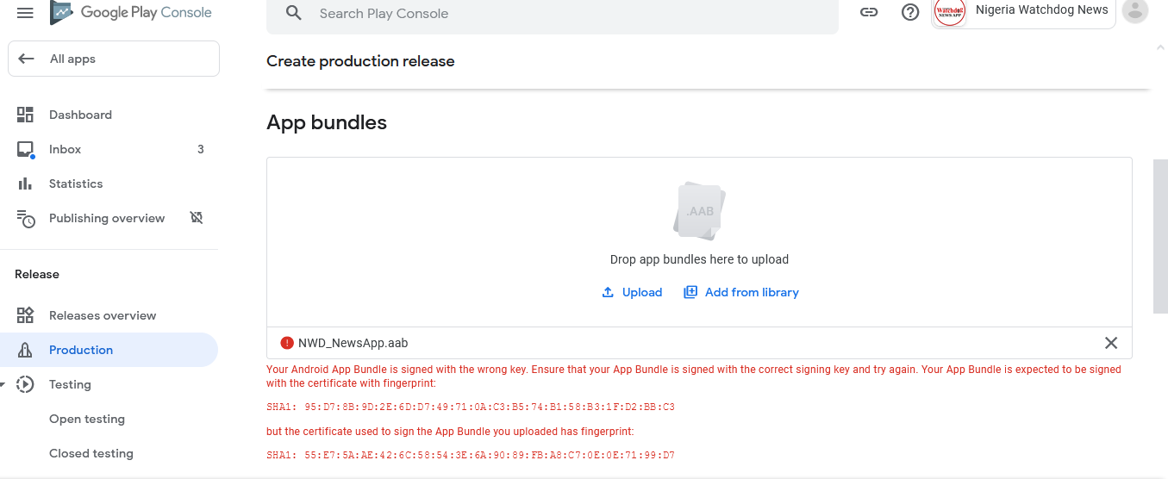The width and height of the screenshot is (1168, 479).
Task: Click the search magnifier icon
Action: (x=294, y=14)
